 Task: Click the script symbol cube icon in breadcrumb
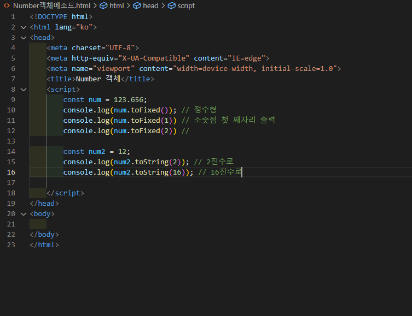tap(171, 5)
